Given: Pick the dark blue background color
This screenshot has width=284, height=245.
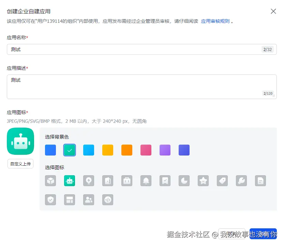Looking at the screenshot, I should point(50,150).
